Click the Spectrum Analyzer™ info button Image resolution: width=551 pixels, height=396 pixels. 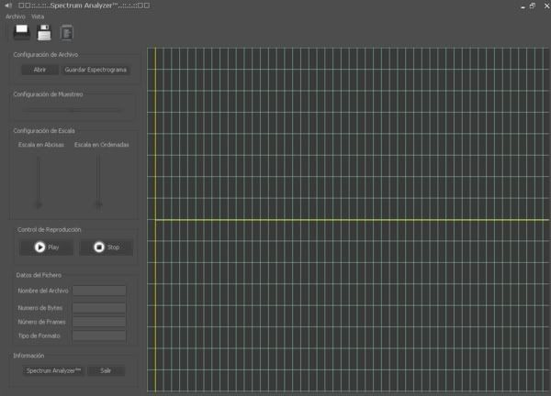click(x=54, y=370)
